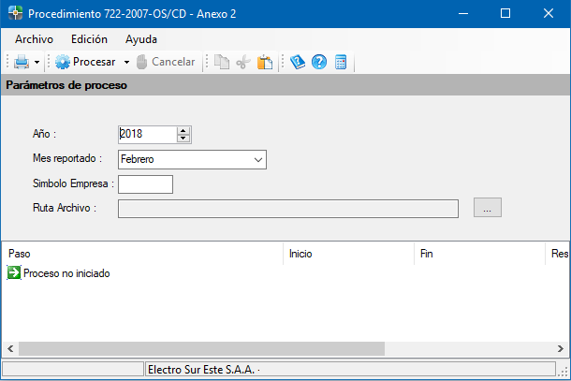Open the Archivo menu
Viewport: 571px width, 381px height.
click(35, 39)
